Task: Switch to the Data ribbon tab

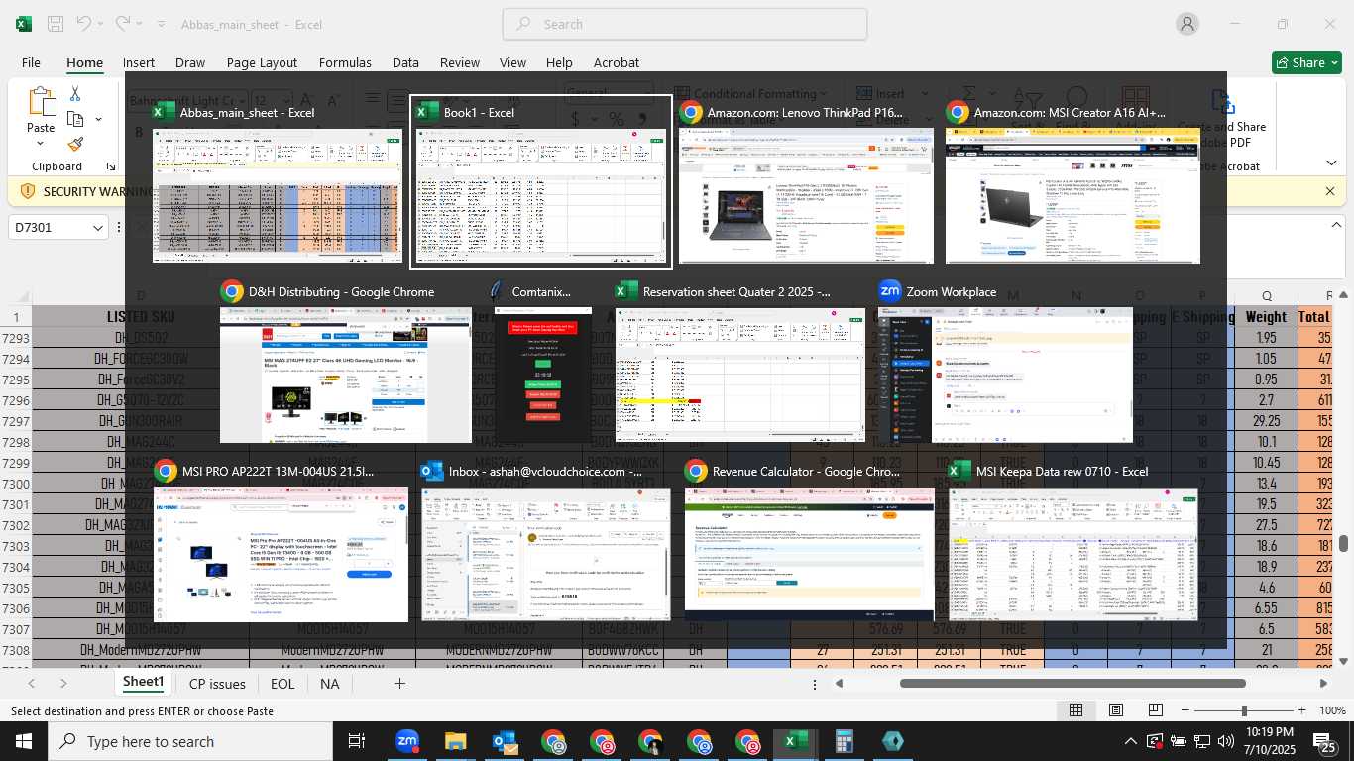Action: pyautogui.click(x=405, y=62)
